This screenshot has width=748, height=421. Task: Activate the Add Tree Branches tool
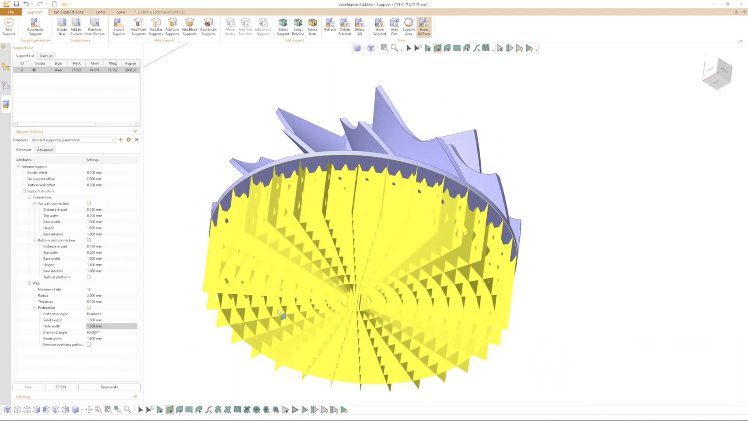(245, 27)
